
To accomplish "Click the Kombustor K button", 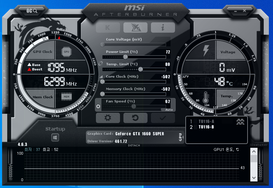I will point(108,27).
